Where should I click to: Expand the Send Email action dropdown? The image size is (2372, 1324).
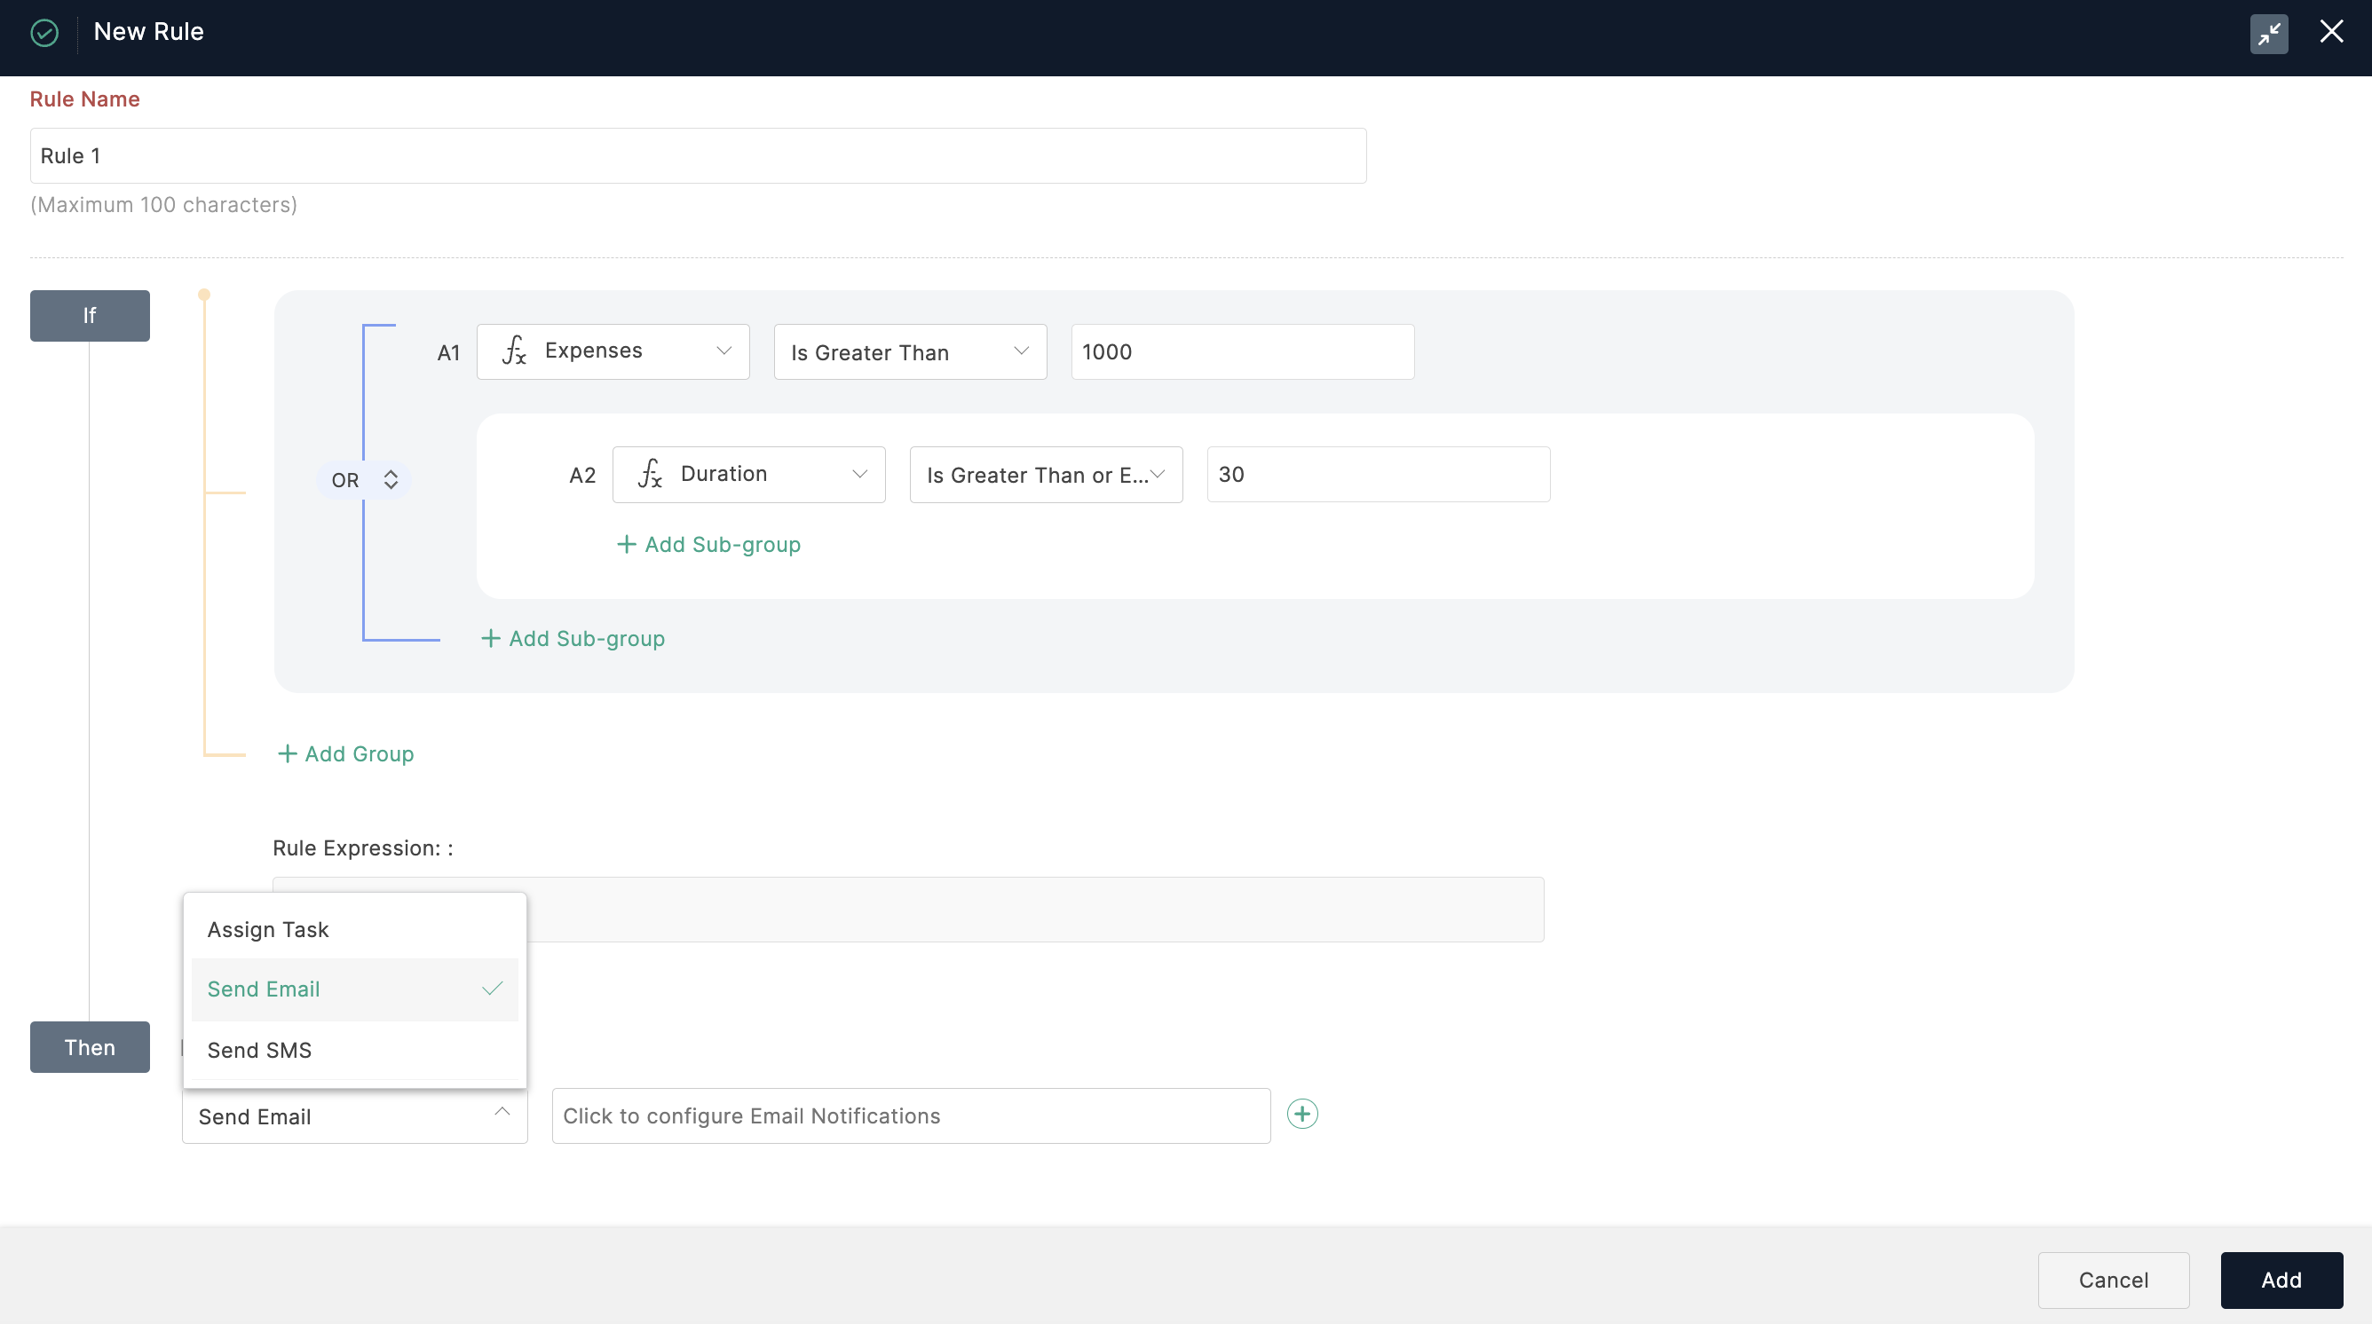point(353,1115)
